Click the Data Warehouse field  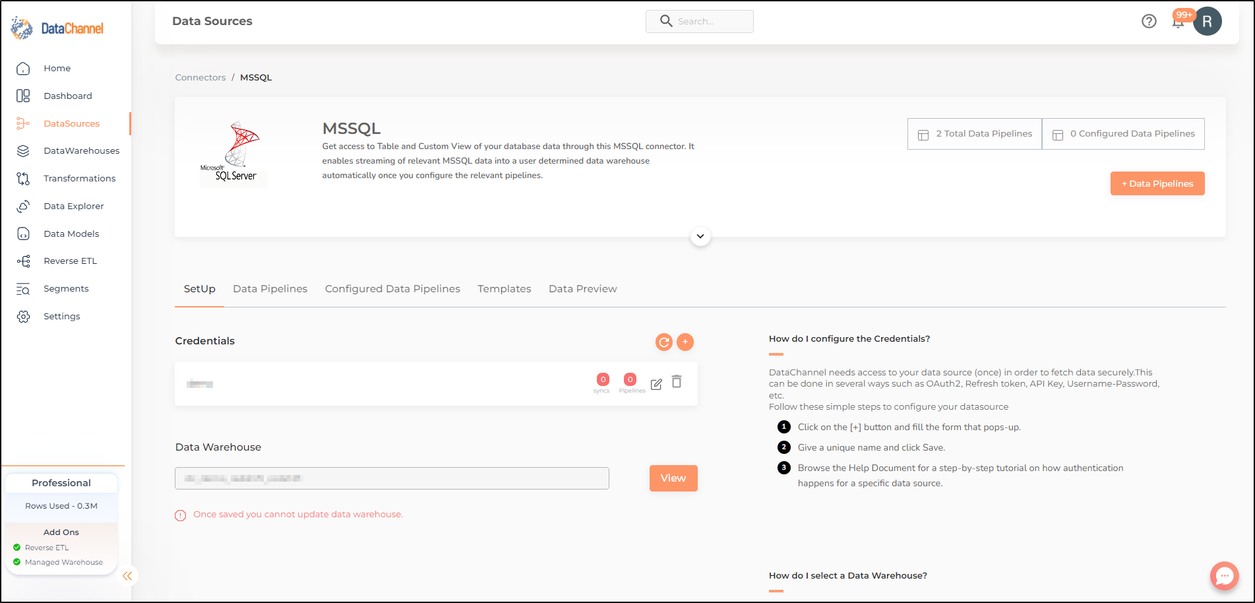pyautogui.click(x=392, y=478)
